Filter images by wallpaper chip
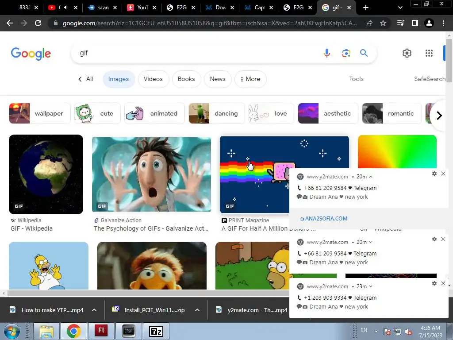This screenshot has width=453, height=340. pos(40,113)
